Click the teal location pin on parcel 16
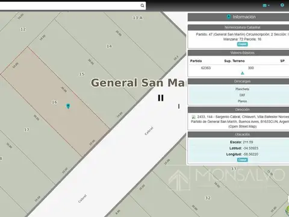This screenshot has height=217, width=289. tap(68, 106)
